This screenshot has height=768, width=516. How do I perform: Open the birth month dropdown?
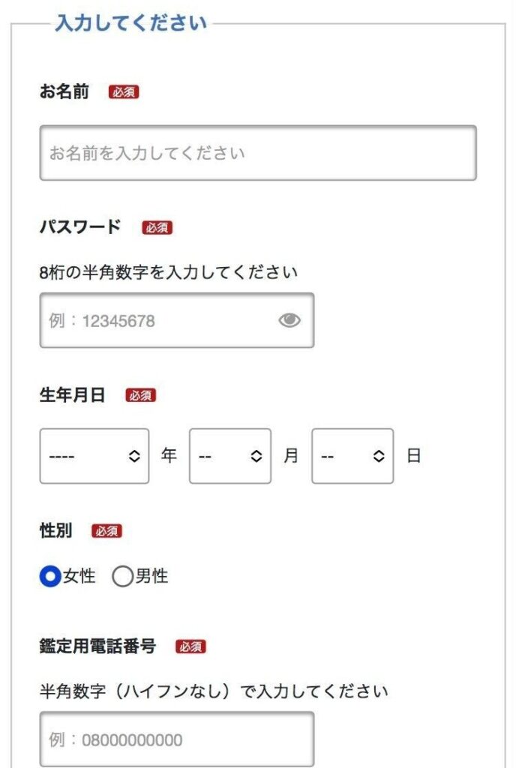229,454
